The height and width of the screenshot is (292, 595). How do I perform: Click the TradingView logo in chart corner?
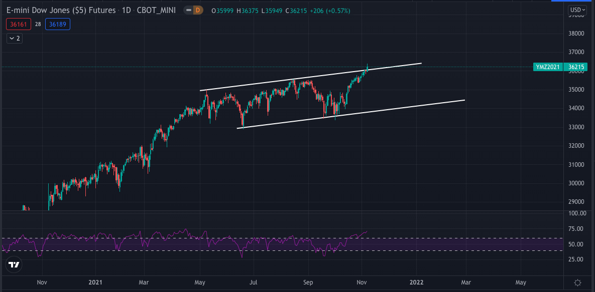coord(14,265)
